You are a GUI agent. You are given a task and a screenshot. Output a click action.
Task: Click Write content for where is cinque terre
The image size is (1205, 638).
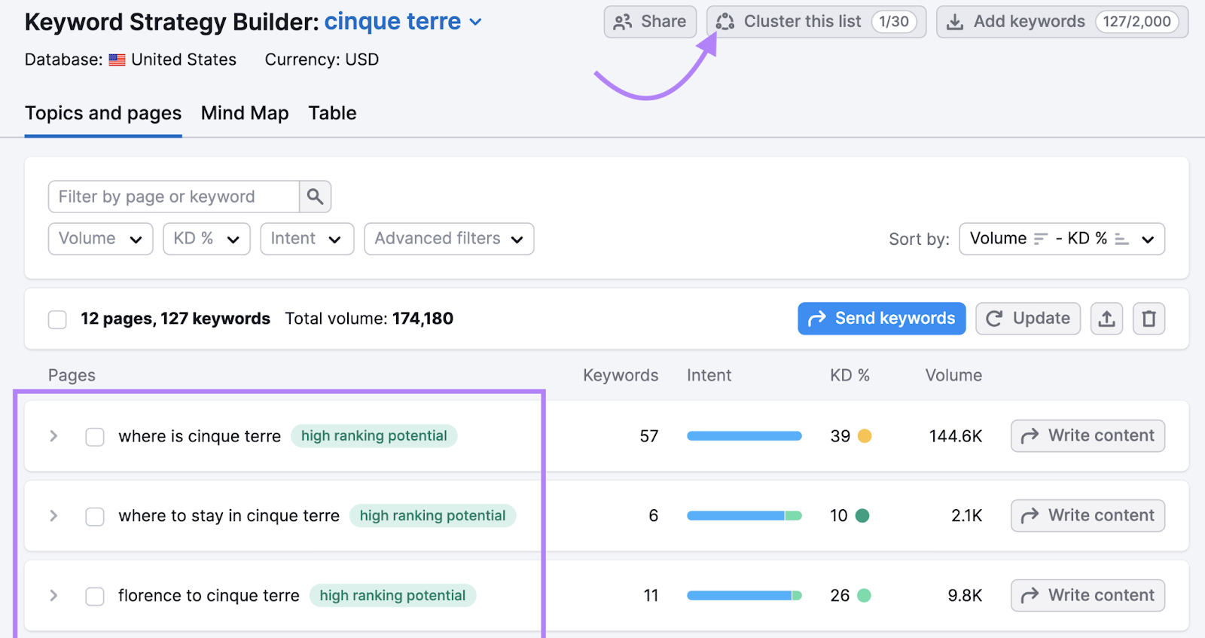coord(1088,435)
